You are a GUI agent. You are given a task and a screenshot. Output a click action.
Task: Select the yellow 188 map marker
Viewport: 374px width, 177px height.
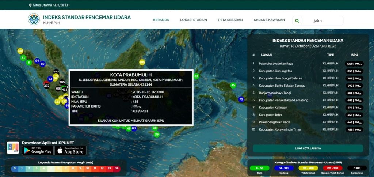[x=20, y=51]
